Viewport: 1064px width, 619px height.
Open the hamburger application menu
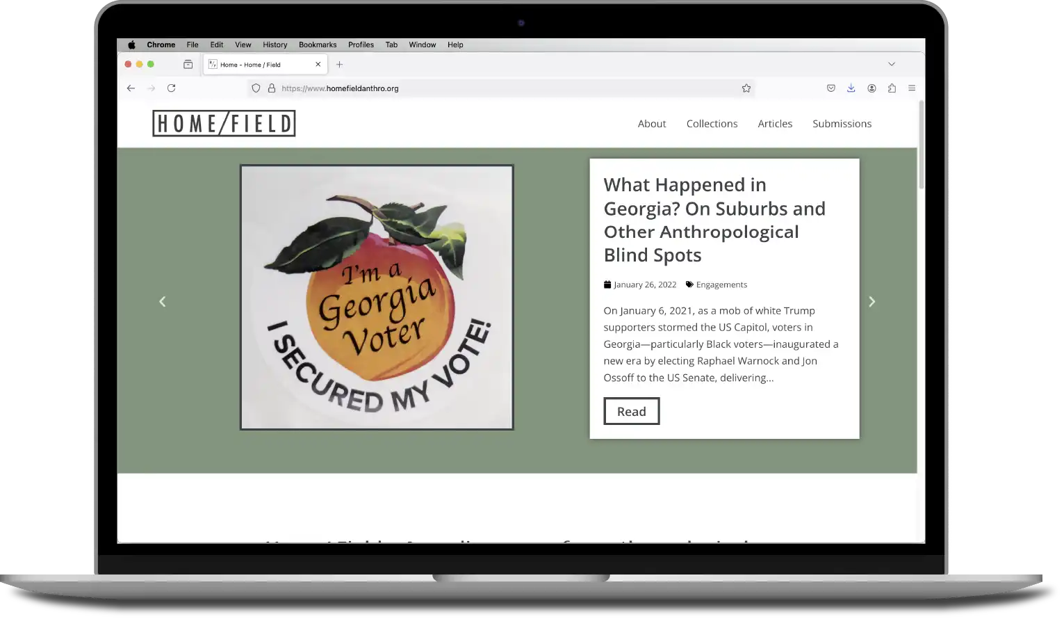(912, 88)
